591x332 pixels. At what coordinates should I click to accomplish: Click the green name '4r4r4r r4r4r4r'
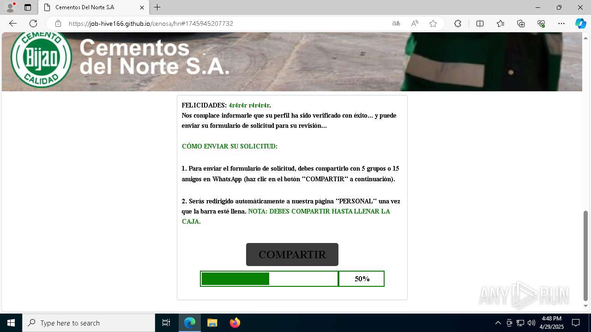click(249, 106)
